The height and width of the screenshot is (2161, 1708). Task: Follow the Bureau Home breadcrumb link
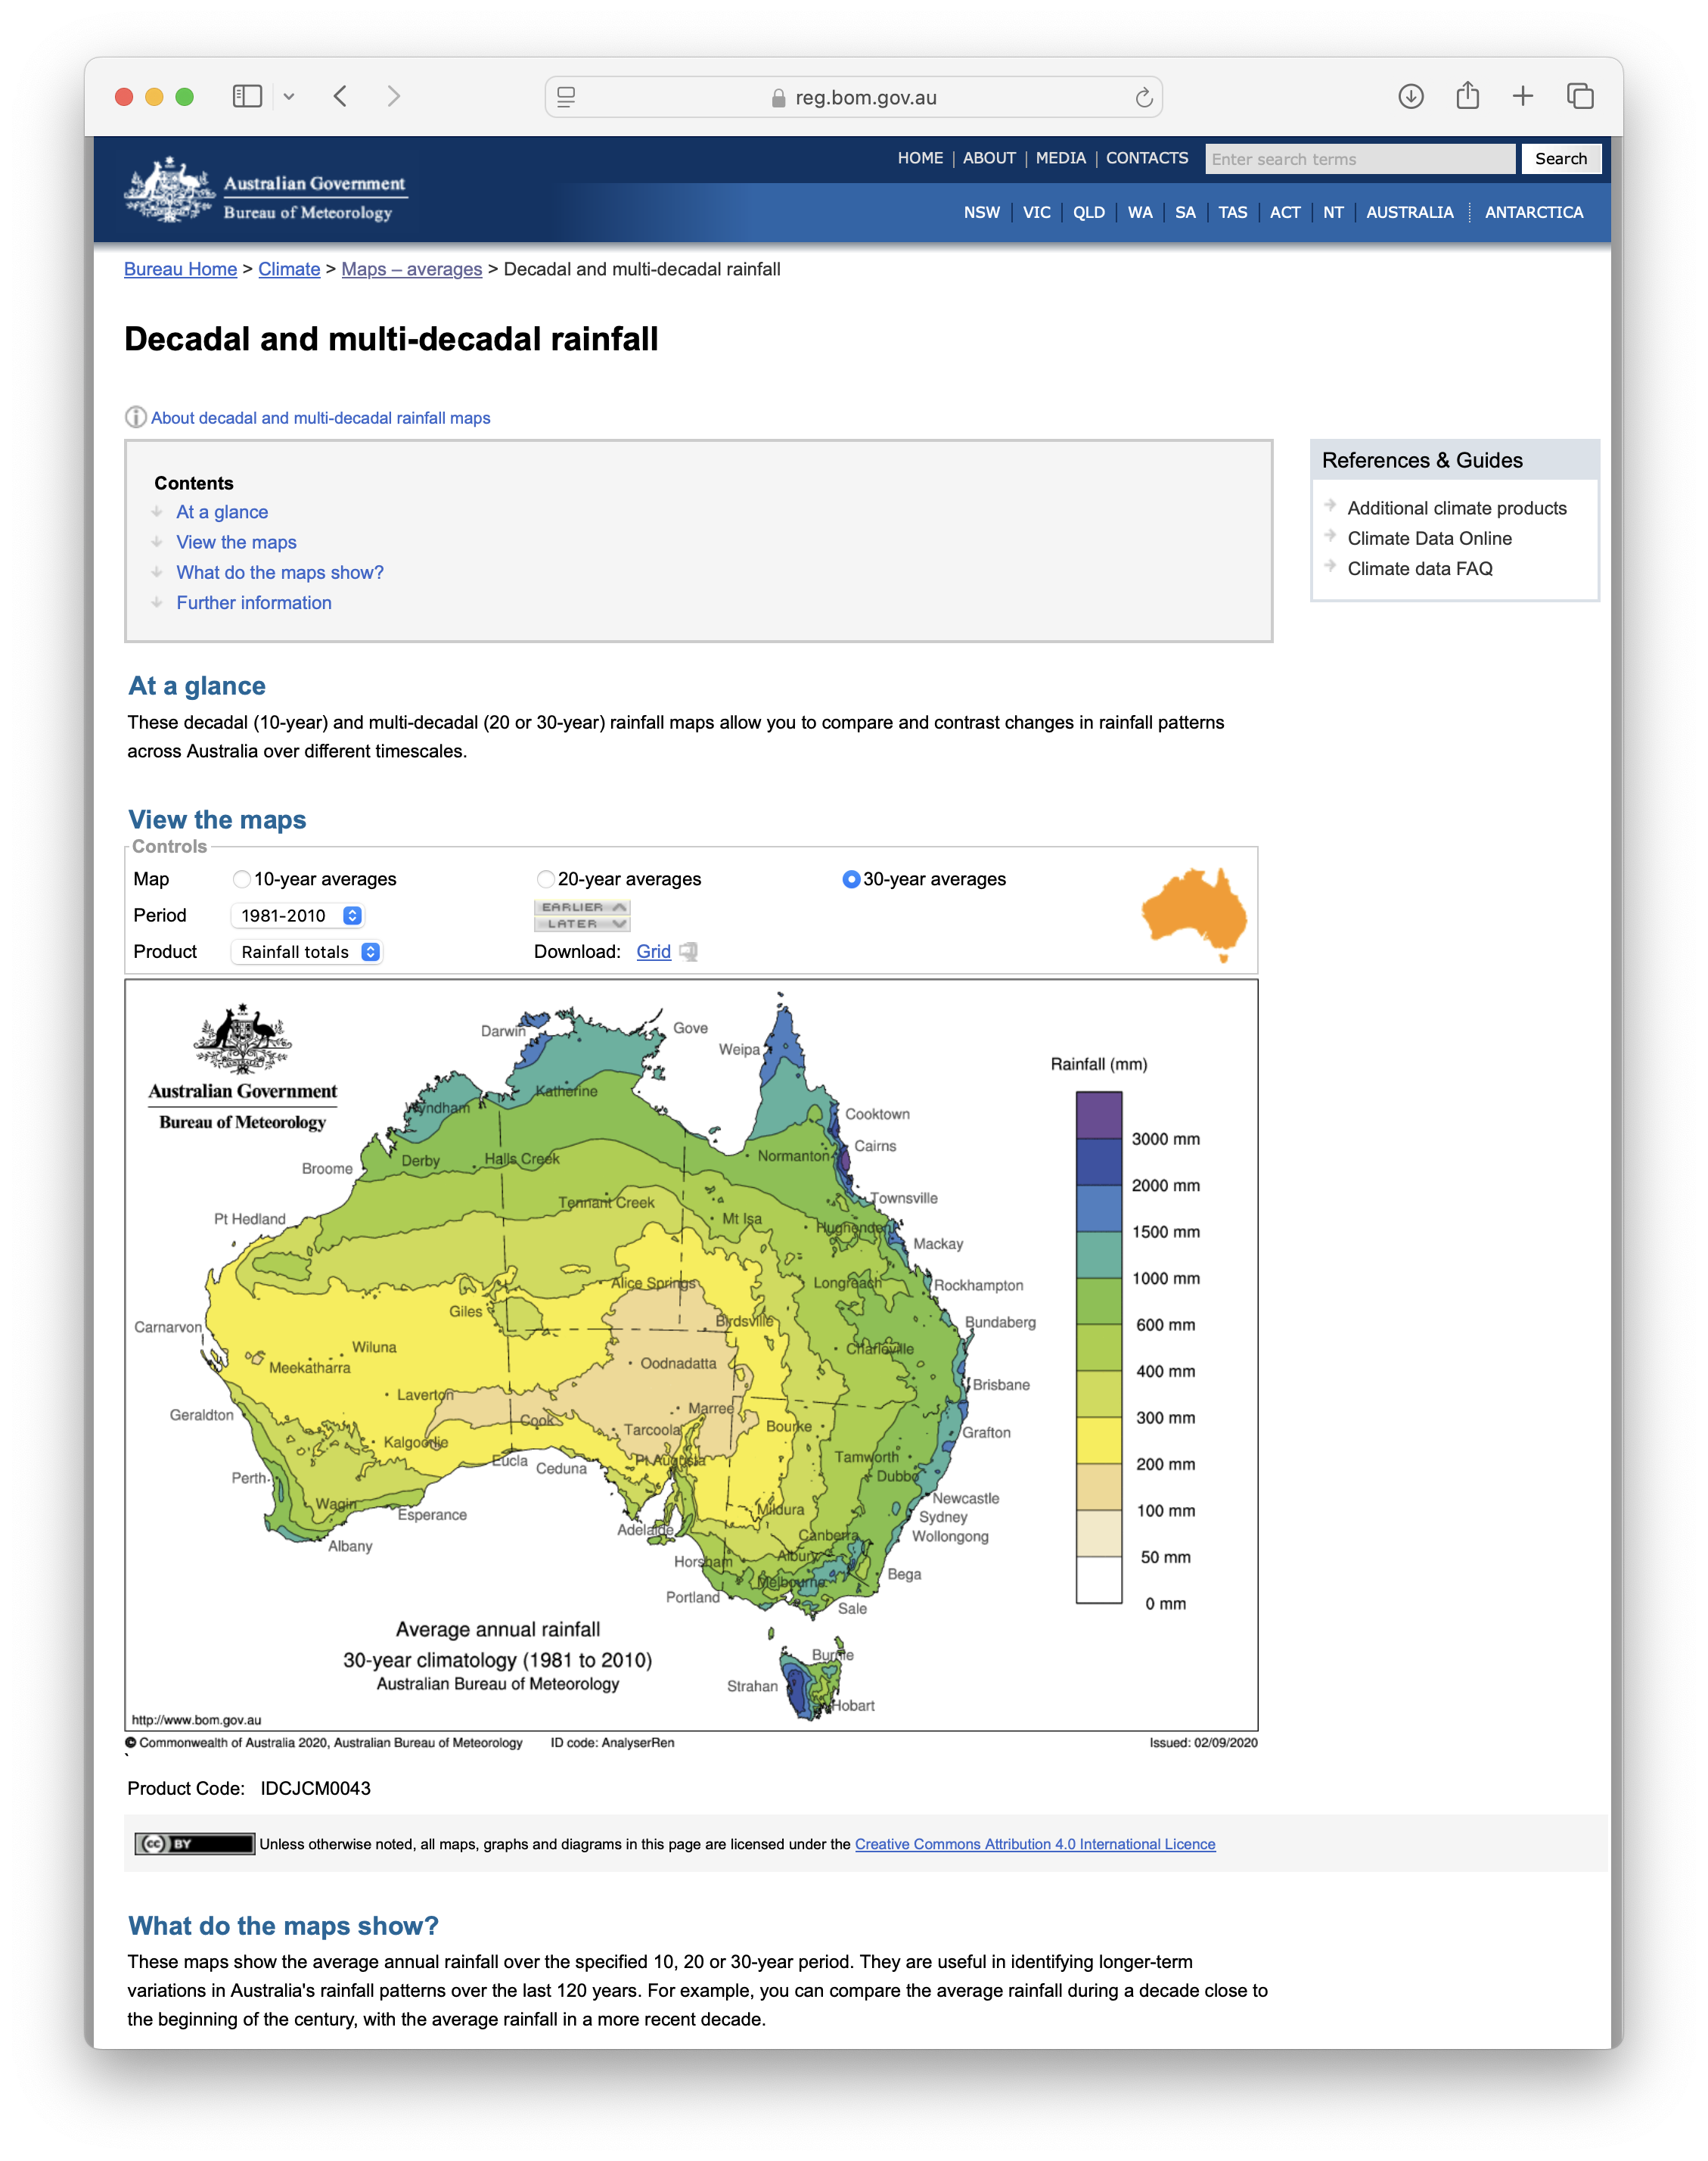tap(181, 269)
